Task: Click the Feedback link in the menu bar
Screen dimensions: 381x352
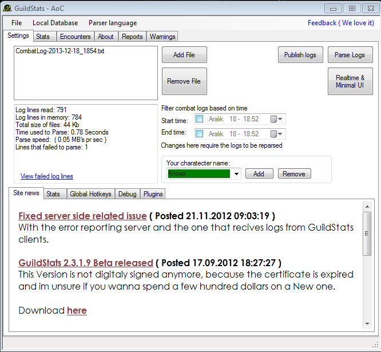Action: pyautogui.click(x=340, y=23)
